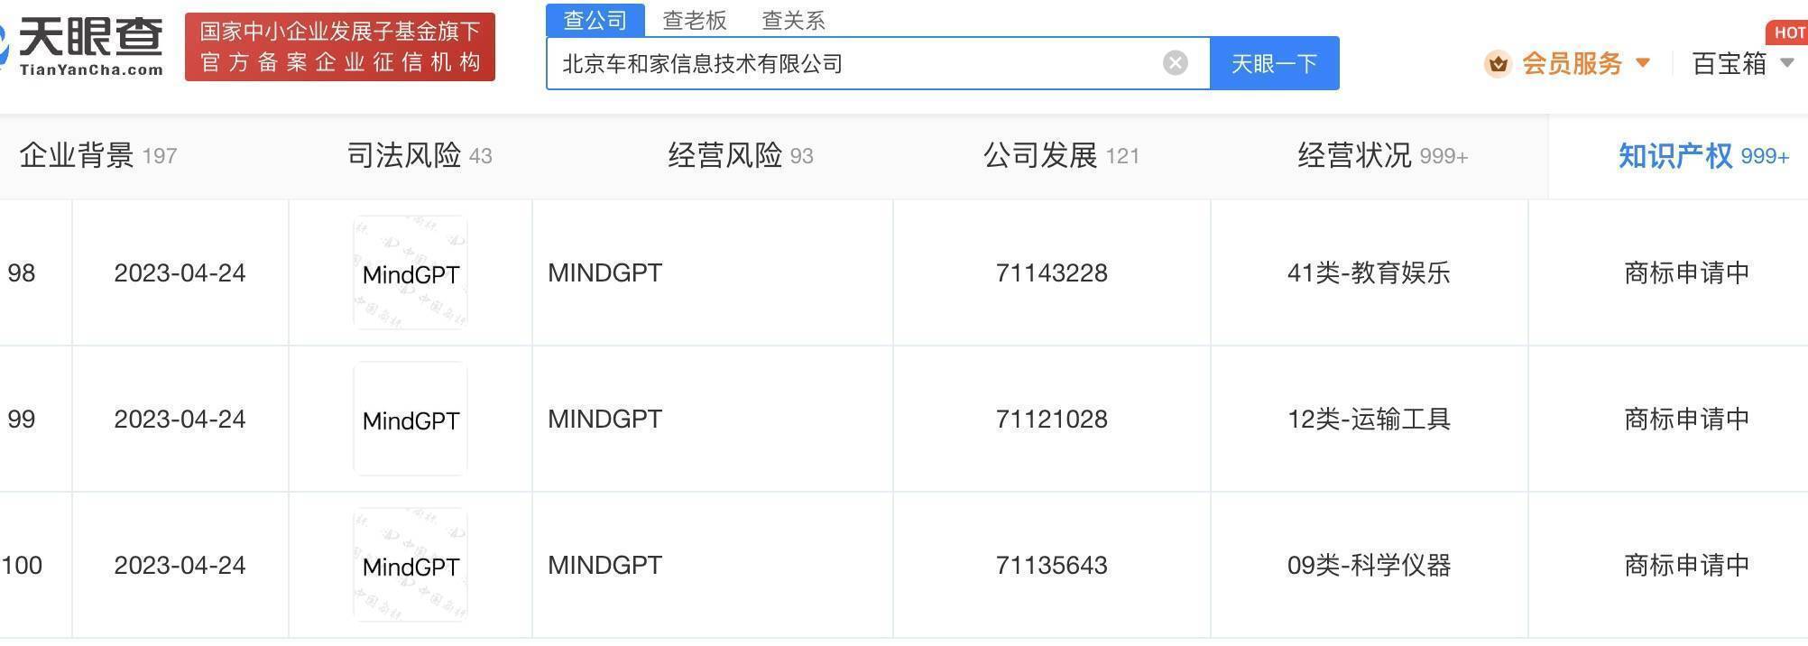The width and height of the screenshot is (1808, 646).
Task: Click registration number 71135643
Action: 1052,566
